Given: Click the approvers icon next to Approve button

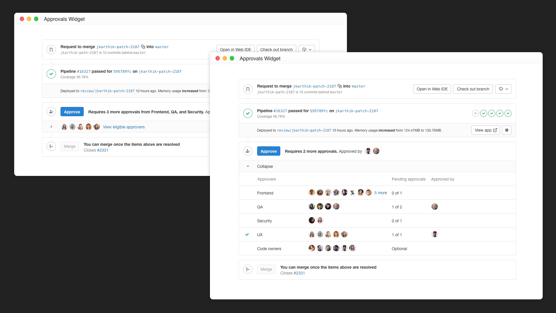Looking at the screenshot, I should tap(248, 151).
